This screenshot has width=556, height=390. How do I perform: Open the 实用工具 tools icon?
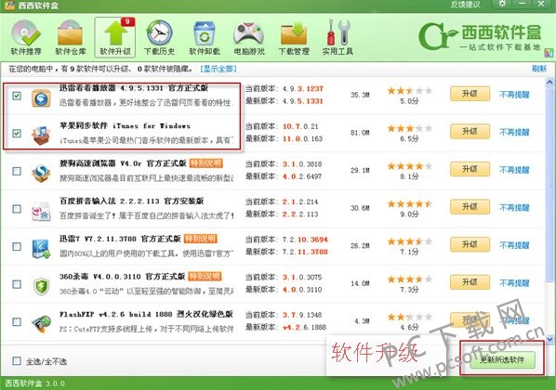pyautogui.click(x=338, y=37)
